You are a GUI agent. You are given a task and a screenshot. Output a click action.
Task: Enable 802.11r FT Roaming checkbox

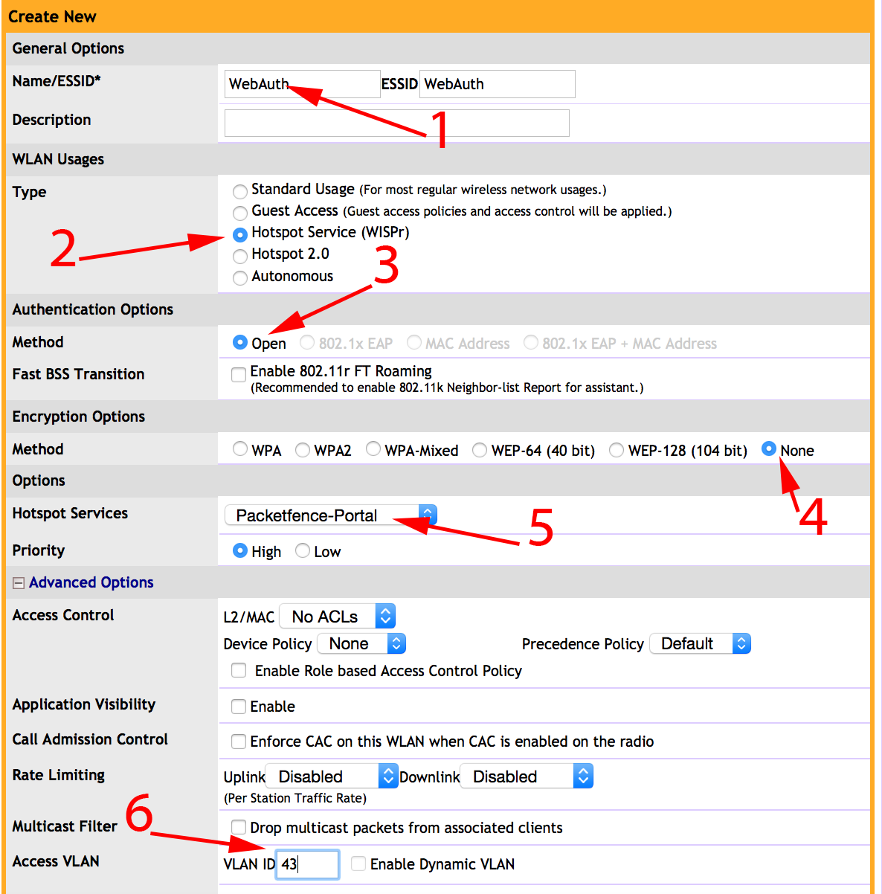(239, 374)
